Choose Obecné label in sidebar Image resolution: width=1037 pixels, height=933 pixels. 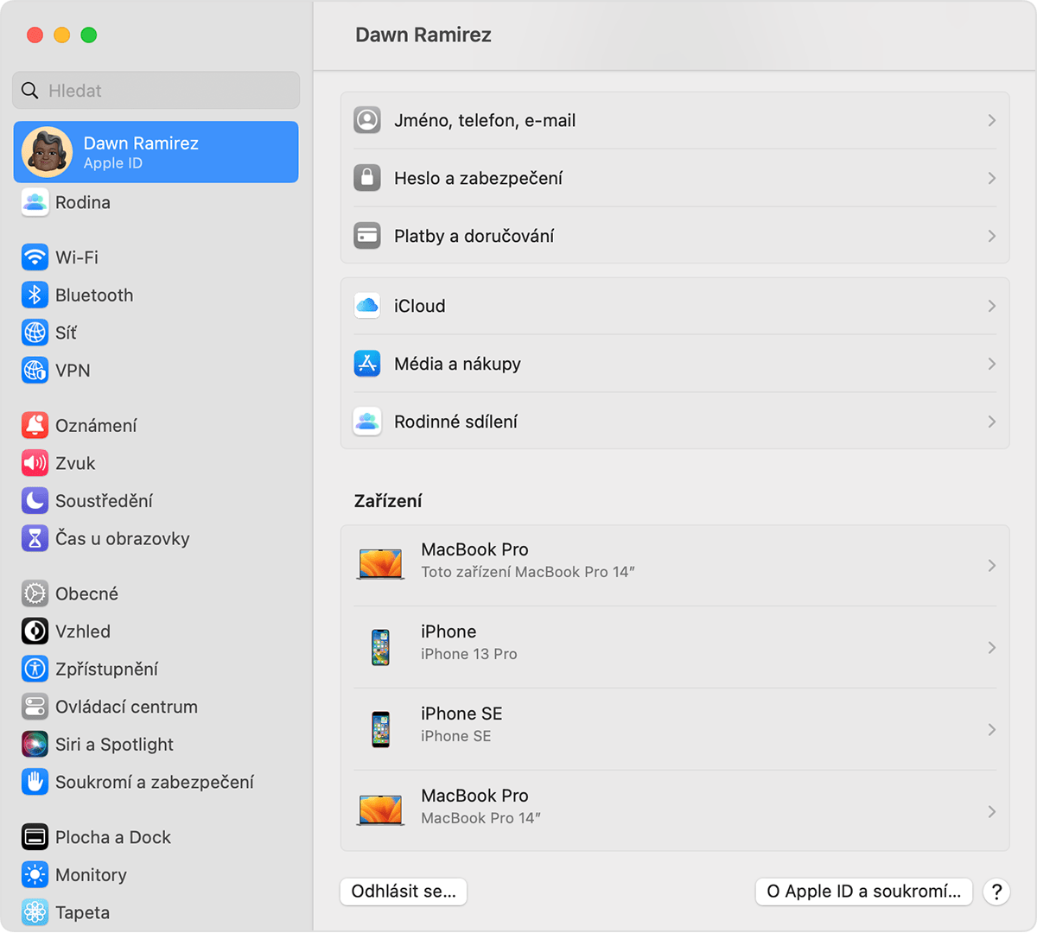(x=86, y=593)
